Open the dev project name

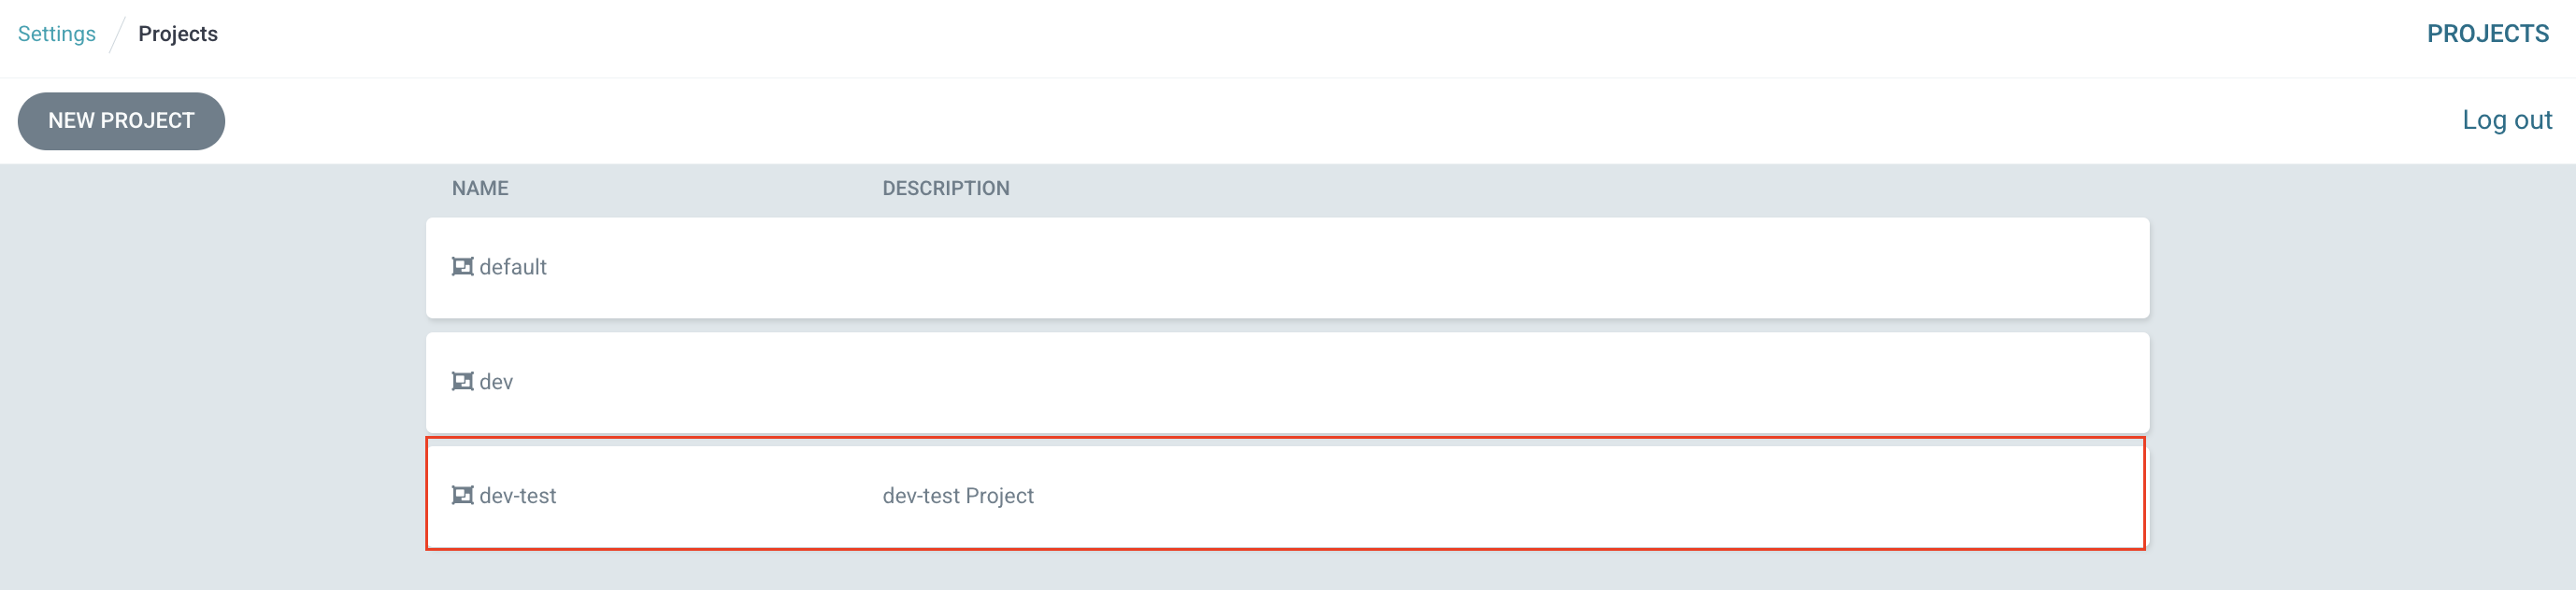click(496, 382)
